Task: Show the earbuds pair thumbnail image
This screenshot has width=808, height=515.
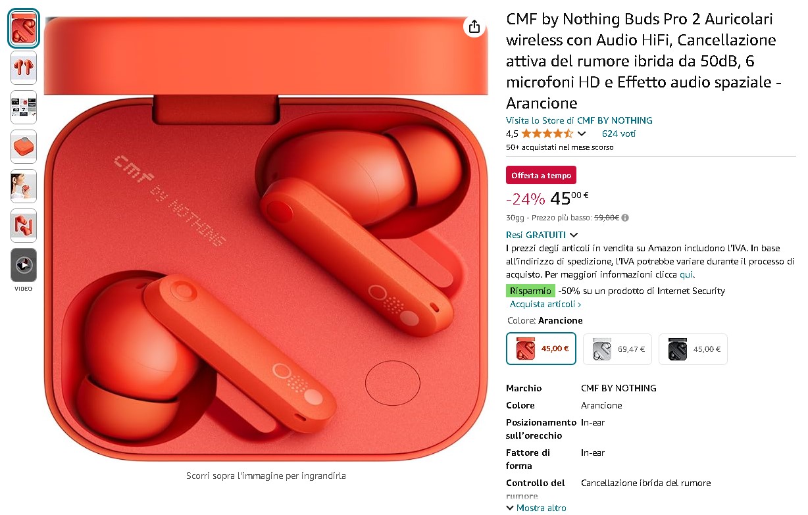Action: click(24, 68)
